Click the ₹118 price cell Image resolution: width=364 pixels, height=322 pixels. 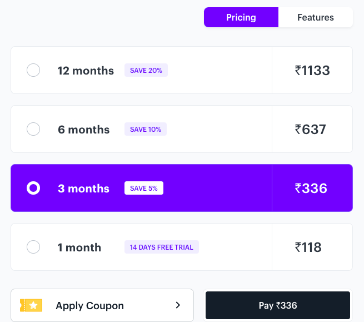[x=312, y=247]
